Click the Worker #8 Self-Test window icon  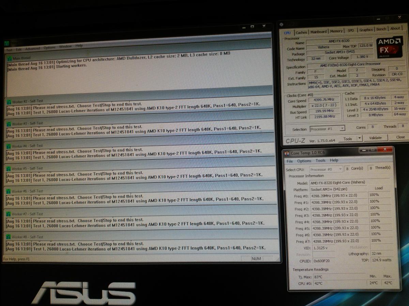(x=9, y=237)
